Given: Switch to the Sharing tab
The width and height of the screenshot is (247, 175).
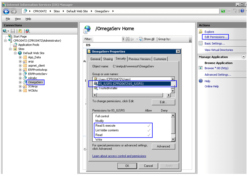Looking at the screenshot, I should (108, 59).
